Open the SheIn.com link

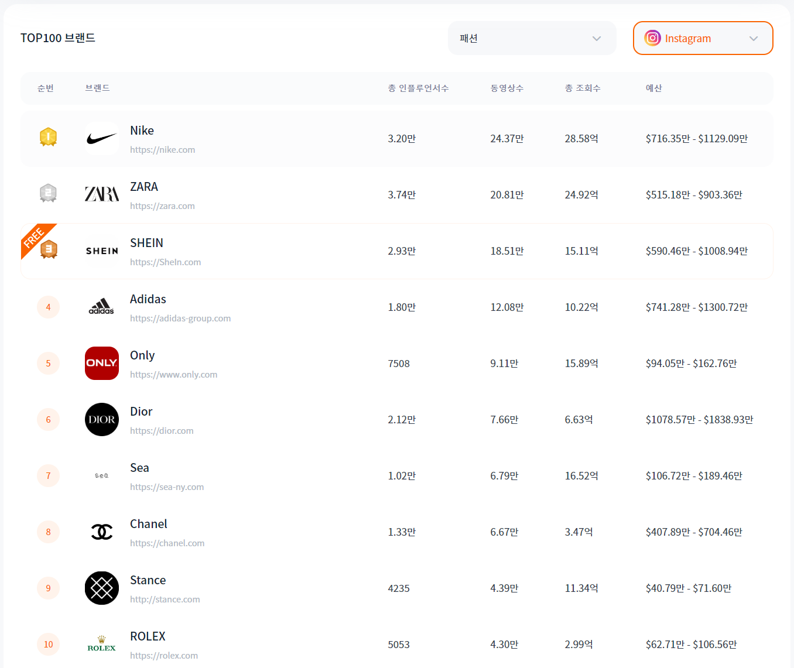click(x=165, y=262)
